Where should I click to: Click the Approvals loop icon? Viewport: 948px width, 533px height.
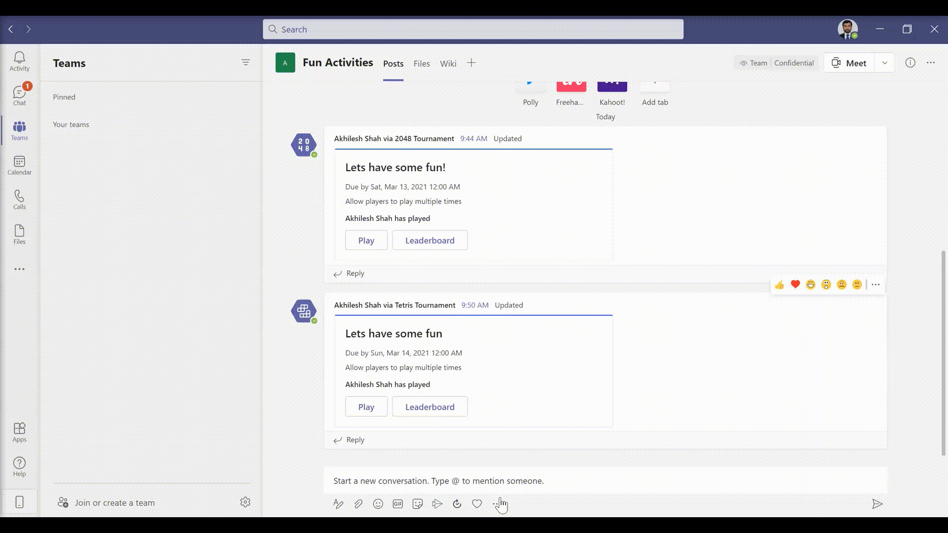click(x=457, y=503)
